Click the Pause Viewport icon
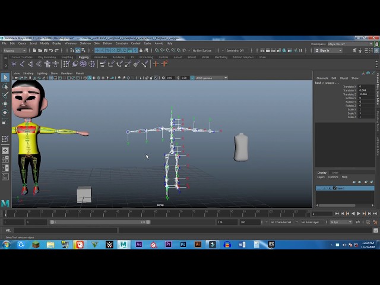380x285 pixels. tap(301, 50)
